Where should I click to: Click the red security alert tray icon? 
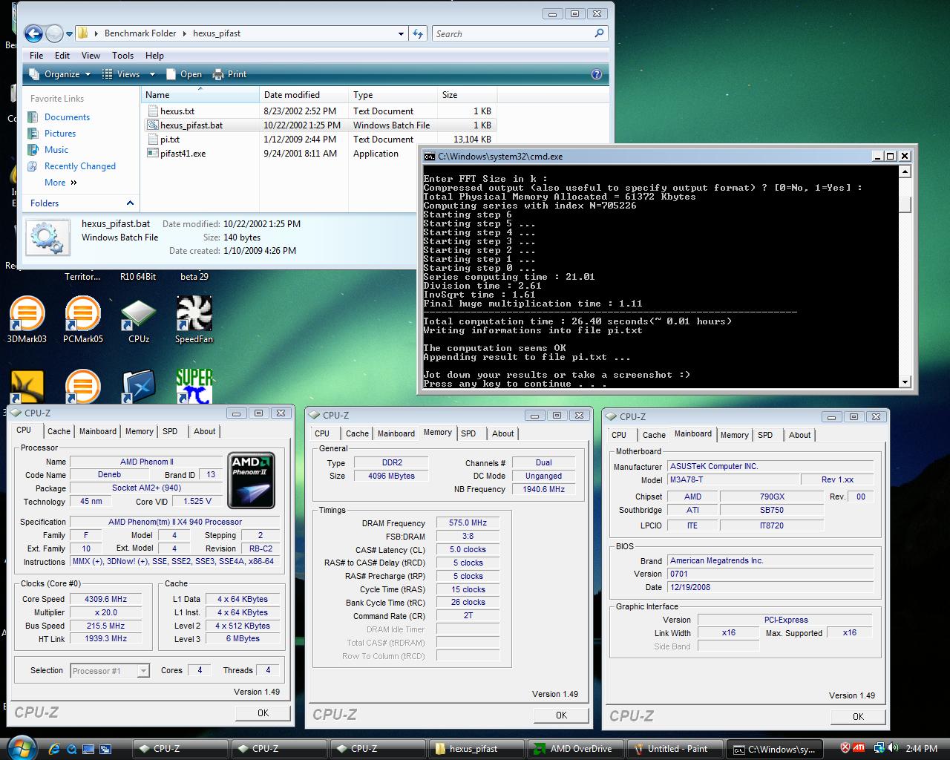tap(845, 748)
